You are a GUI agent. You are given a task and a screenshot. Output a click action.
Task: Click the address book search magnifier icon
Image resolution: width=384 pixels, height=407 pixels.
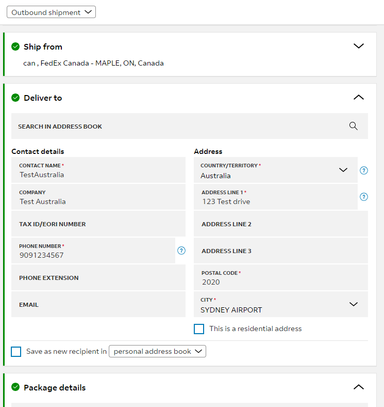(353, 126)
